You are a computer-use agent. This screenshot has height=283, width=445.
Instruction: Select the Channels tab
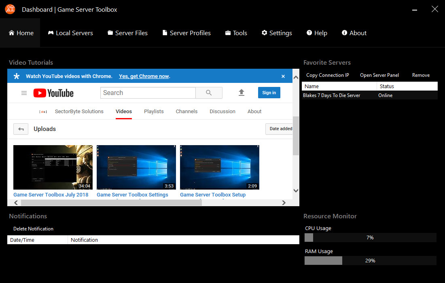(x=186, y=111)
